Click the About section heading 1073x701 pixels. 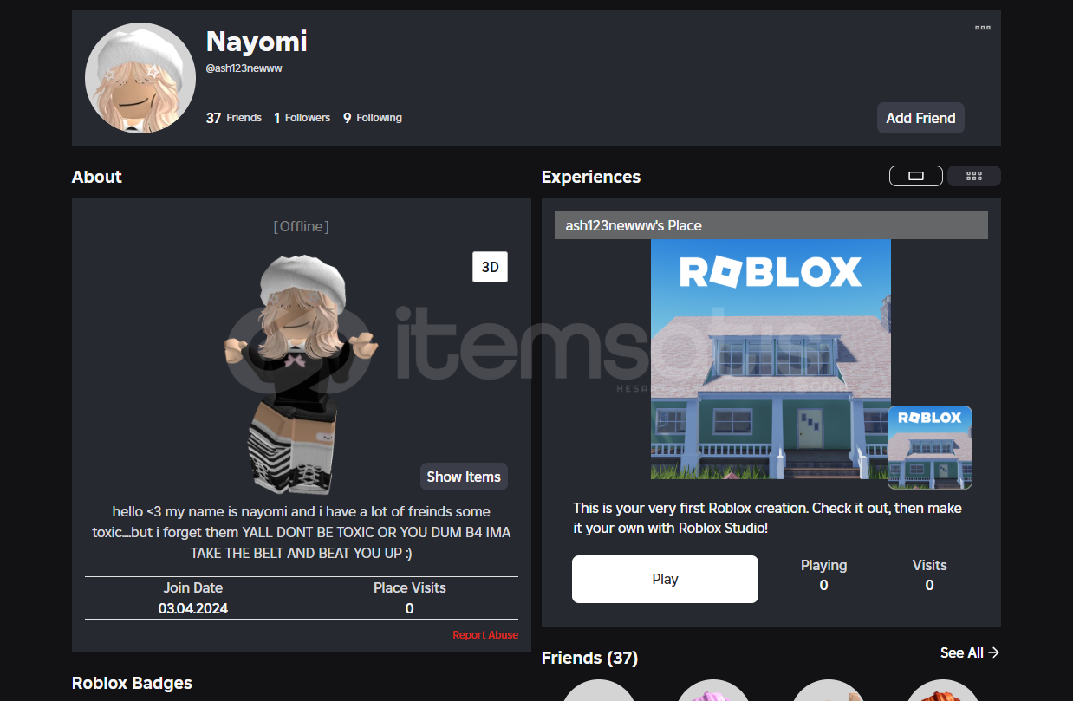pos(97,177)
